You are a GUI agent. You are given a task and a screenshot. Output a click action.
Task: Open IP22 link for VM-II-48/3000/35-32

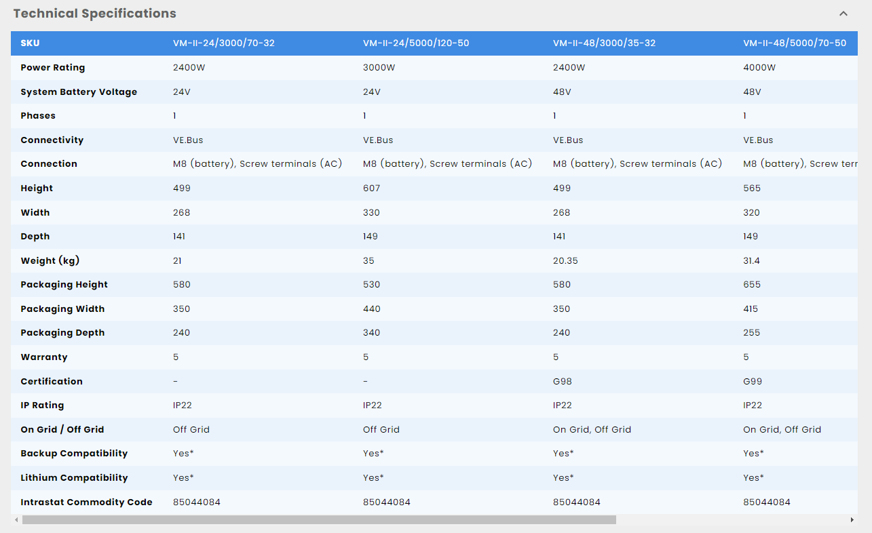563,406
